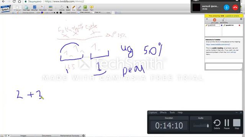Choose the second-largest line width dot
Screen dimensions: 245x137
pos(57,13)
